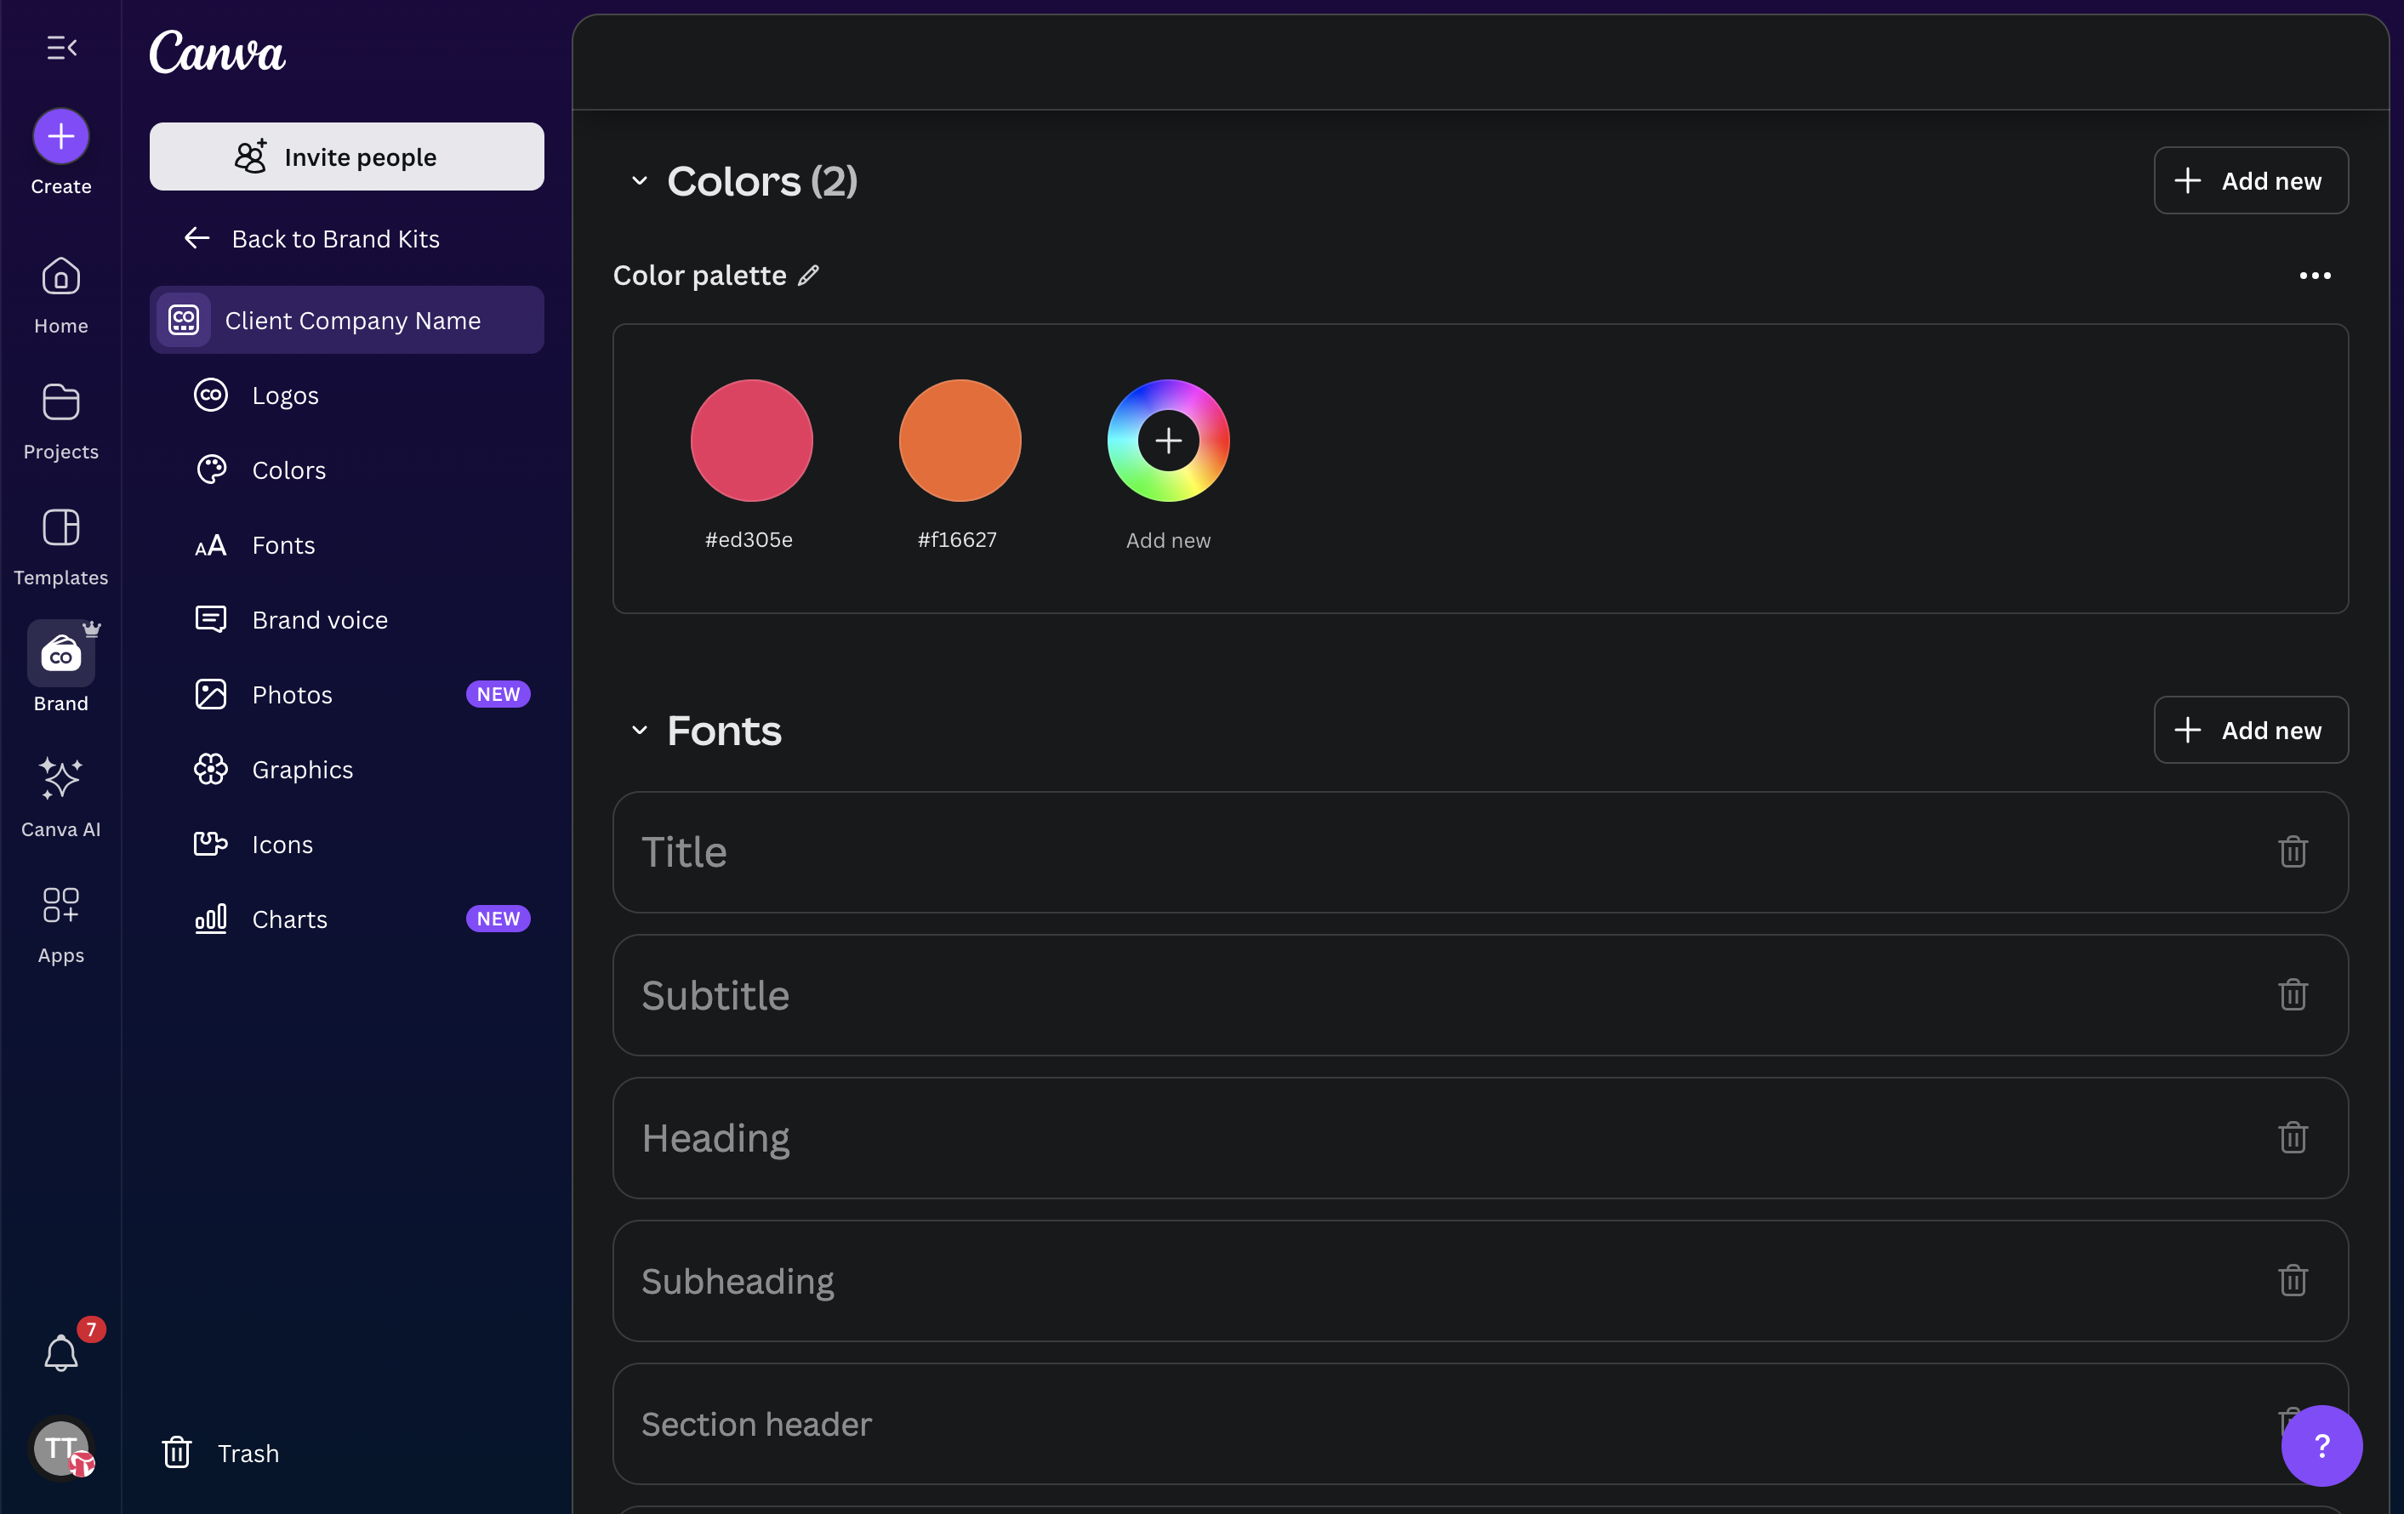Select Charts in the brand kit menu
This screenshot has width=2404, height=1514.
click(x=346, y=919)
